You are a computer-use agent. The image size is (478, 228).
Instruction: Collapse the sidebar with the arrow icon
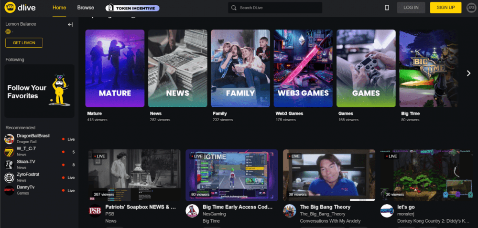(70, 25)
